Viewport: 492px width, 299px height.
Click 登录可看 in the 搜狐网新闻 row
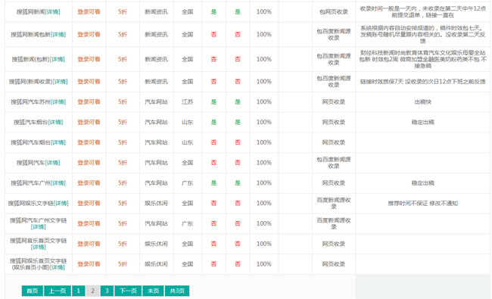tap(89, 12)
